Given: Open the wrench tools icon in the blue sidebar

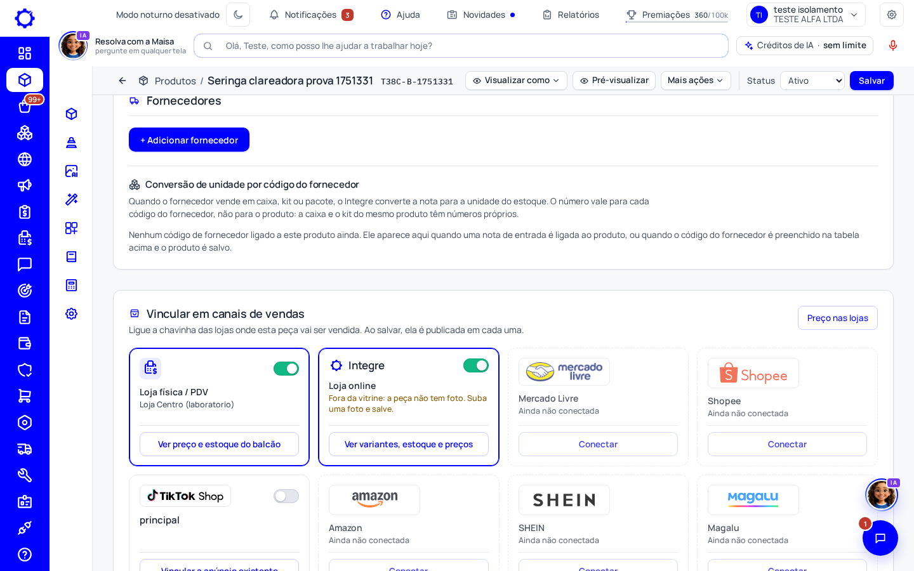Looking at the screenshot, I should pyautogui.click(x=25, y=475).
